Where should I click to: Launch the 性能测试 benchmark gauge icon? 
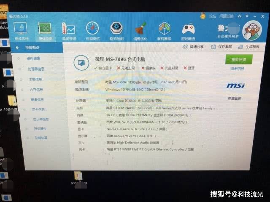(x=93, y=31)
